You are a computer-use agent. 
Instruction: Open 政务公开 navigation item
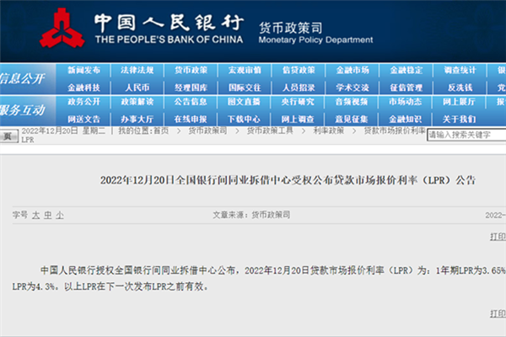(x=83, y=102)
